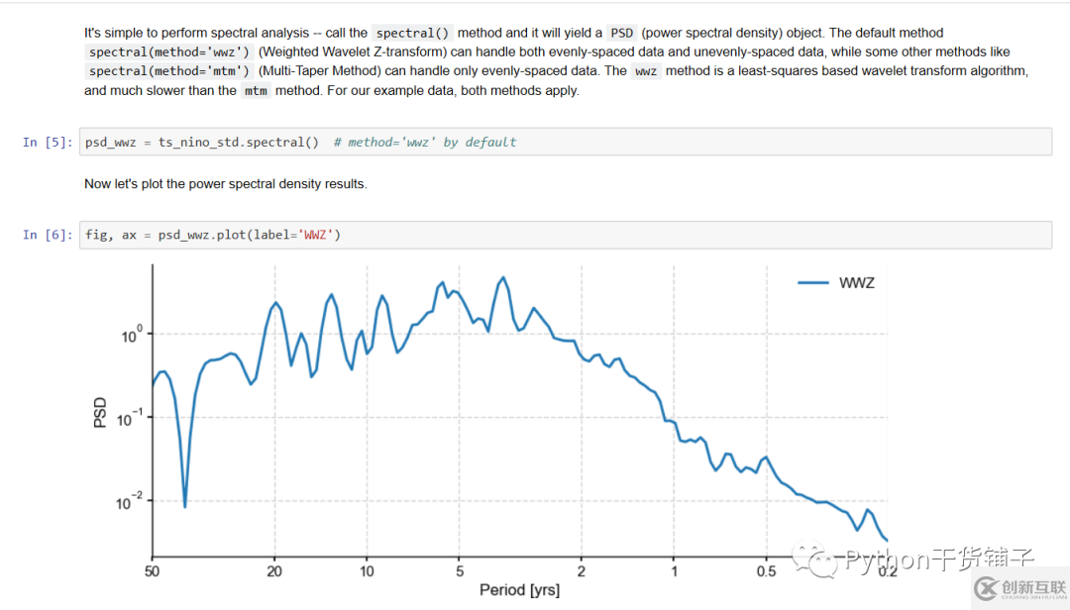
Task: Click the WWZ legend label text
Action: click(x=857, y=283)
